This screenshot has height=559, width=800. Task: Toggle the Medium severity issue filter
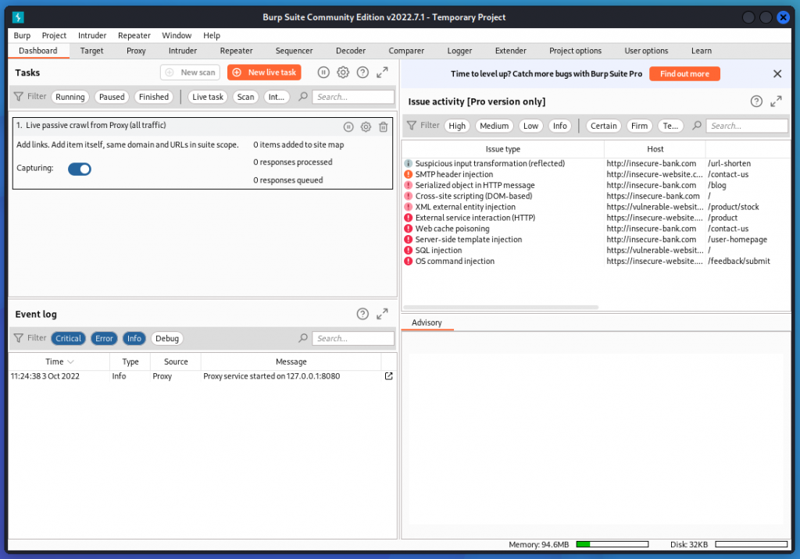[494, 126]
